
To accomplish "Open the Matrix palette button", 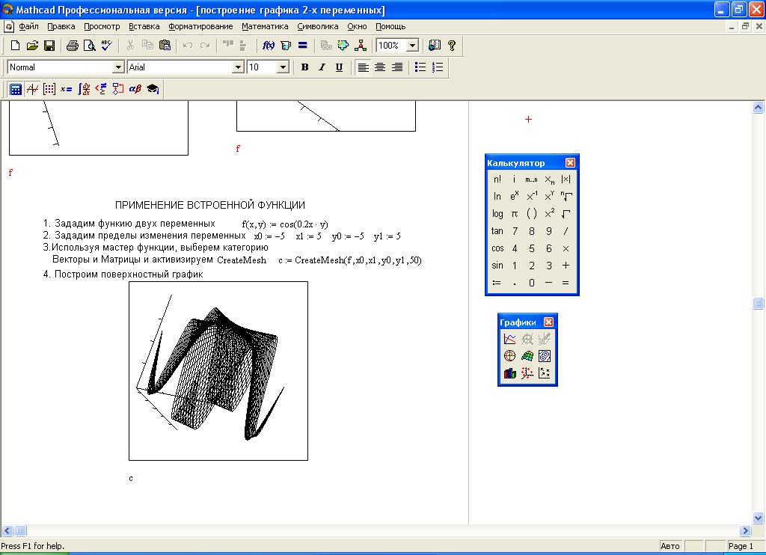I will 49,89.
